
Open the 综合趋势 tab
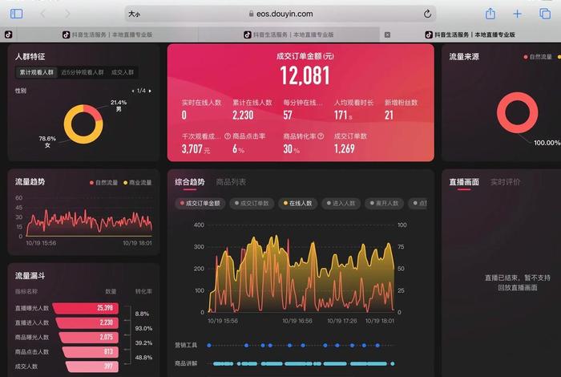pos(190,182)
